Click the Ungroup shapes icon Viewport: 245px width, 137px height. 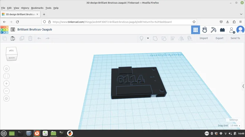[x=164, y=38]
